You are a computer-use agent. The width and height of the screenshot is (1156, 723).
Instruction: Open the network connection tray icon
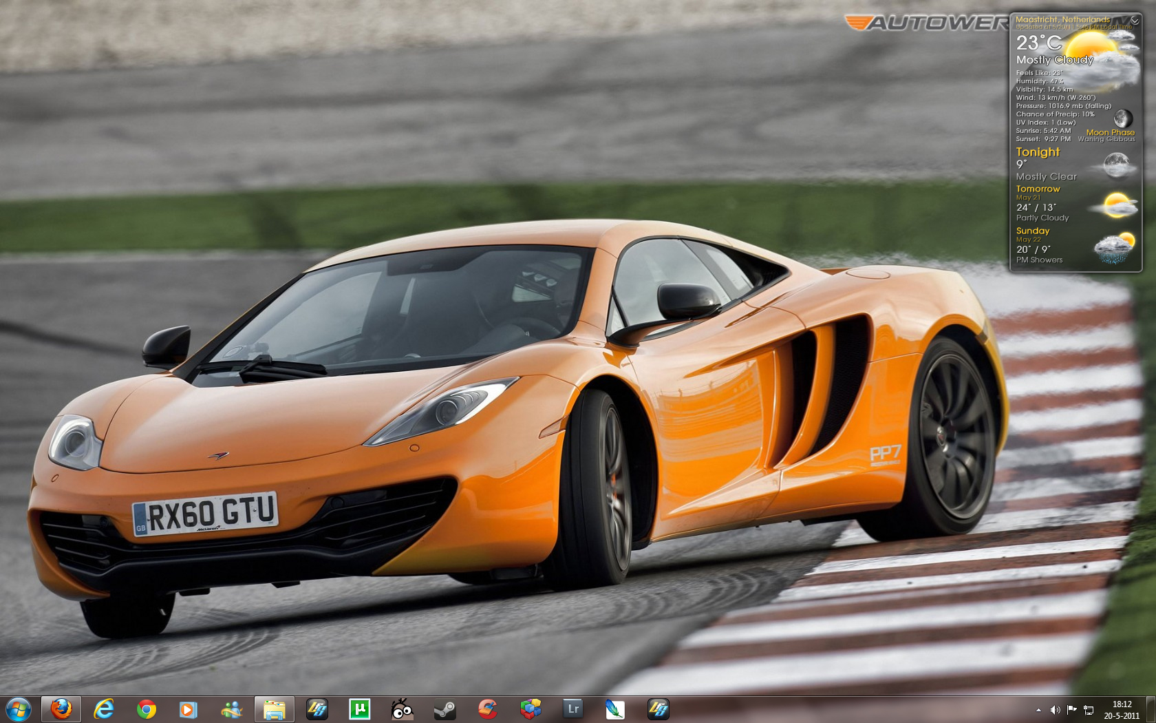(x=1089, y=709)
